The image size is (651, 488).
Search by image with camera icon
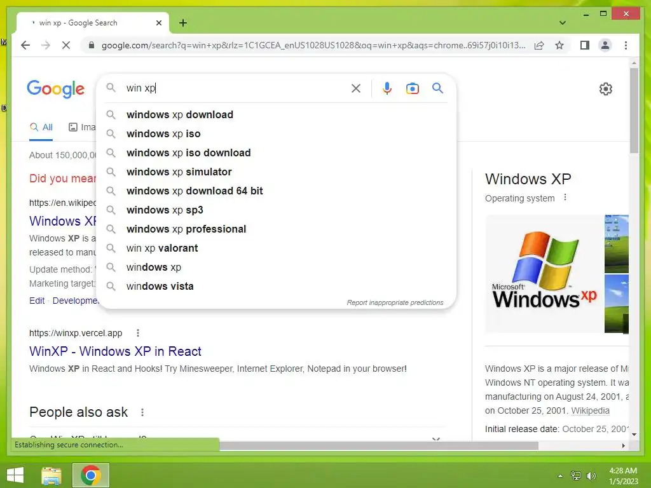click(x=412, y=88)
